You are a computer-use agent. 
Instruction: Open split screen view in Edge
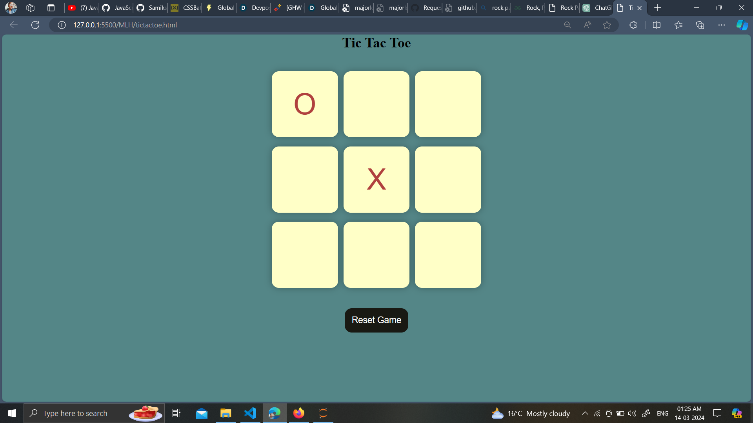657,25
